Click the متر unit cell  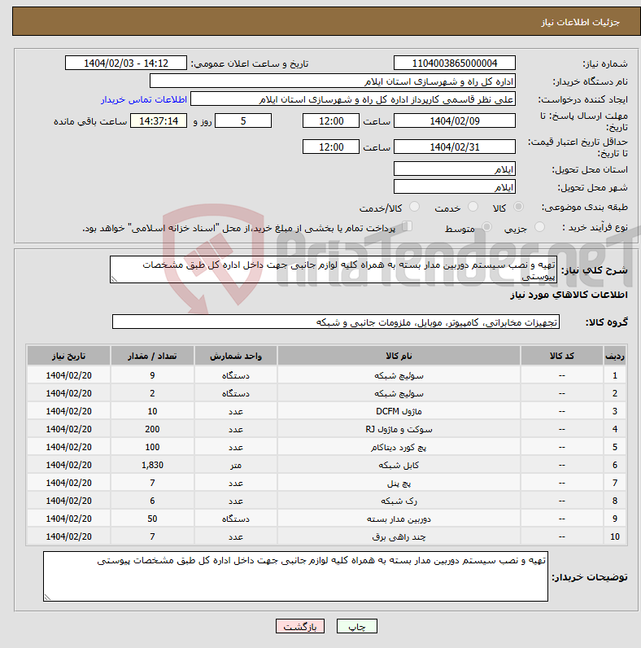click(235, 466)
